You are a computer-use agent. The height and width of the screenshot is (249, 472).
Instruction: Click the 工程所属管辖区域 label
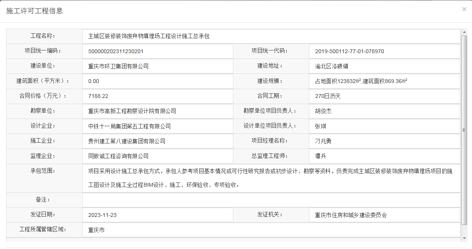(43, 229)
